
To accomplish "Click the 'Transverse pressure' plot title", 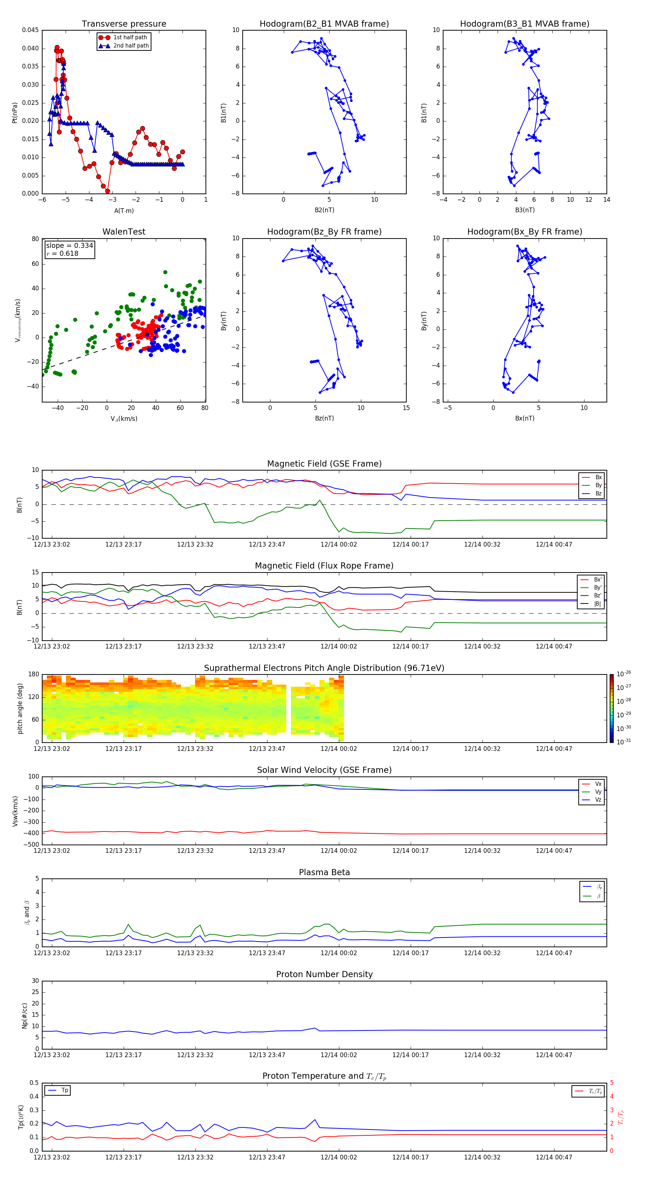I will coord(124,24).
